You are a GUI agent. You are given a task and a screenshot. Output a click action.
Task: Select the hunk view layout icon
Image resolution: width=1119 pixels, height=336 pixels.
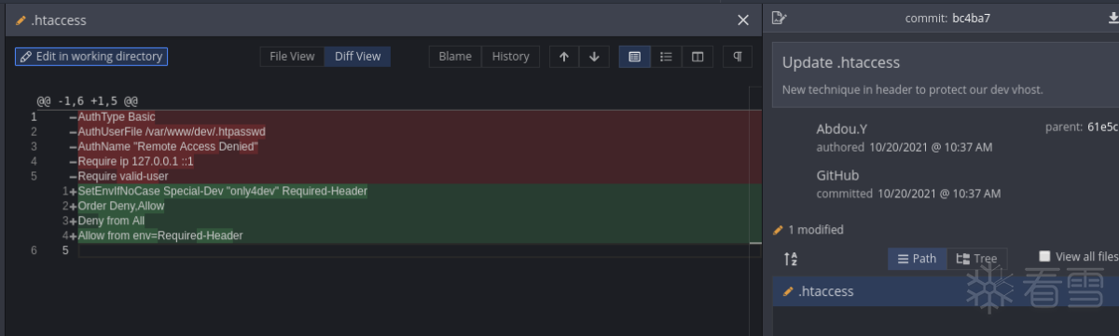635,57
